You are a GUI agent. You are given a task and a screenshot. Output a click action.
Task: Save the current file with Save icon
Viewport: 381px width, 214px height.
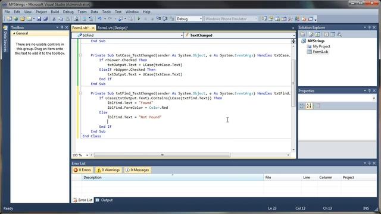(39, 18)
